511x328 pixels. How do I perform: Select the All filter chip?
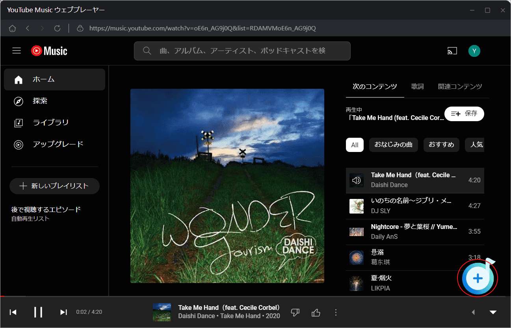pos(355,145)
